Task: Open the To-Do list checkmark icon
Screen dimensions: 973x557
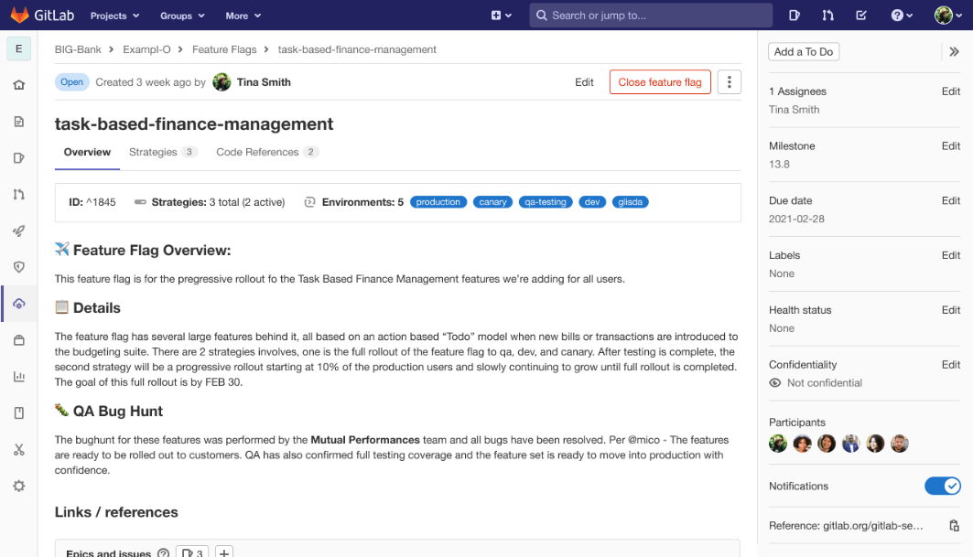Action: pos(861,16)
